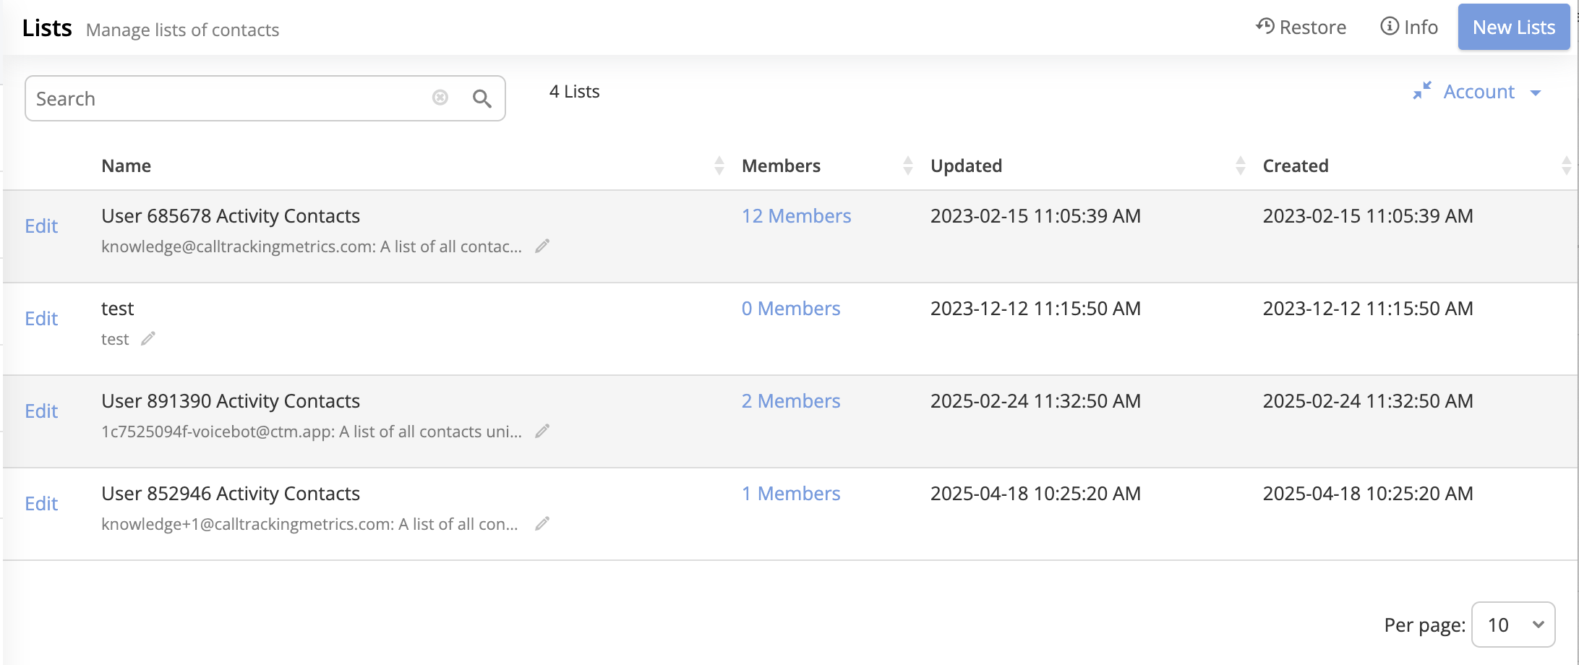Click Created date 2023-02-15 11:05:39 AM
This screenshot has height=665, width=1579.
pyautogui.click(x=1368, y=216)
